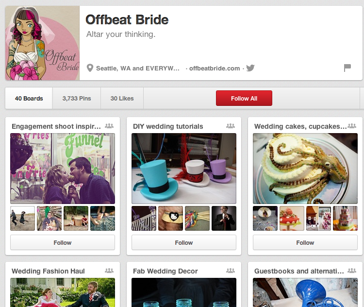Image resolution: width=364 pixels, height=307 pixels.
Task: Open the jumping couple thumbnail
Action: [x=22, y=218]
